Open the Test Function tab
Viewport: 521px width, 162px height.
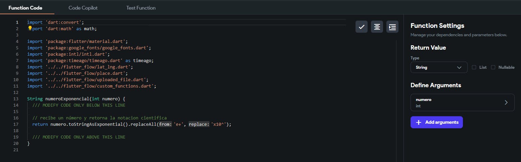click(x=141, y=8)
